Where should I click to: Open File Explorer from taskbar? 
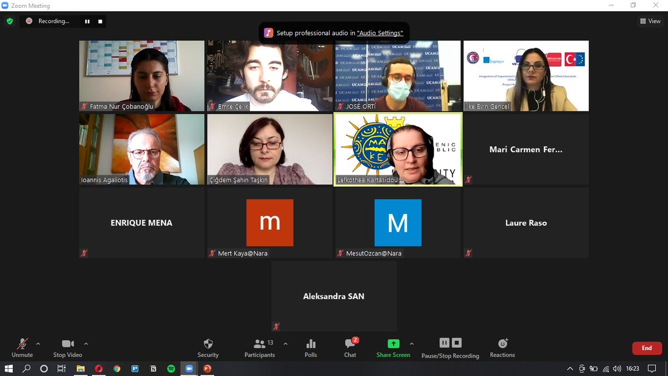click(80, 369)
